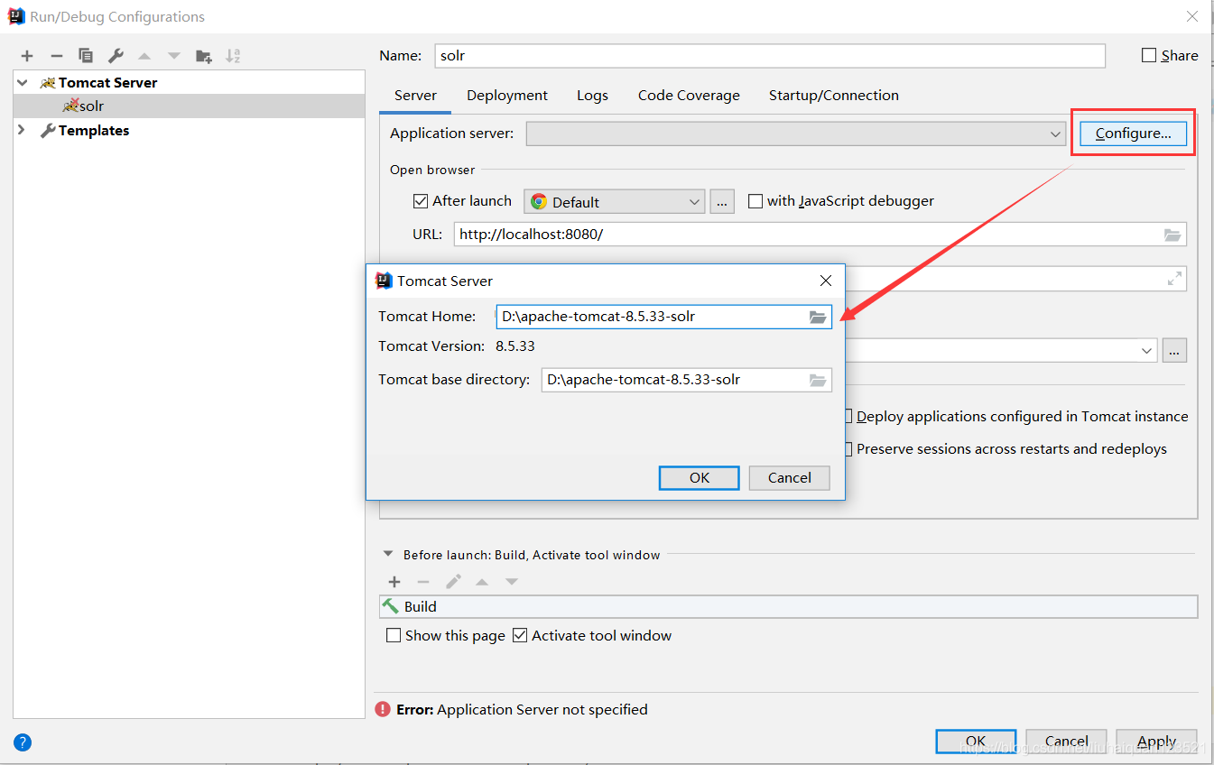Enable with JavaScript debugger checkbox
The width and height of the screenshot is (1214, 765).
[755, 201]
